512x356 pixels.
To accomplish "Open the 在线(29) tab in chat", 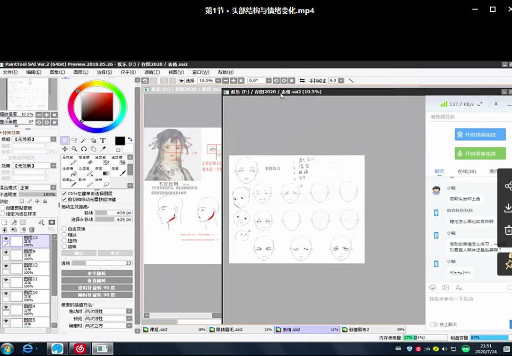I will click(466, 171).
